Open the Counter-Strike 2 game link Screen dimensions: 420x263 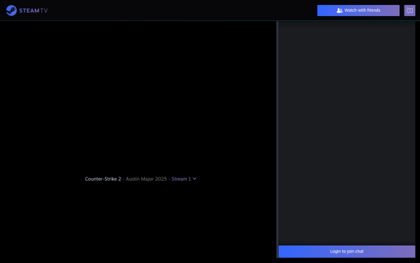103,179
